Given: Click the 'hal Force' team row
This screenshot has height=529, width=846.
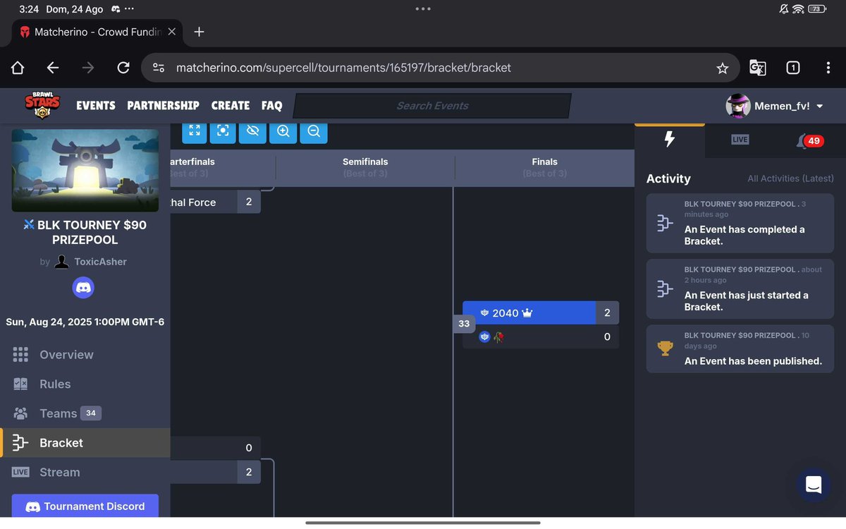Looking at the screenshot, I should click(x=215, y=202).
